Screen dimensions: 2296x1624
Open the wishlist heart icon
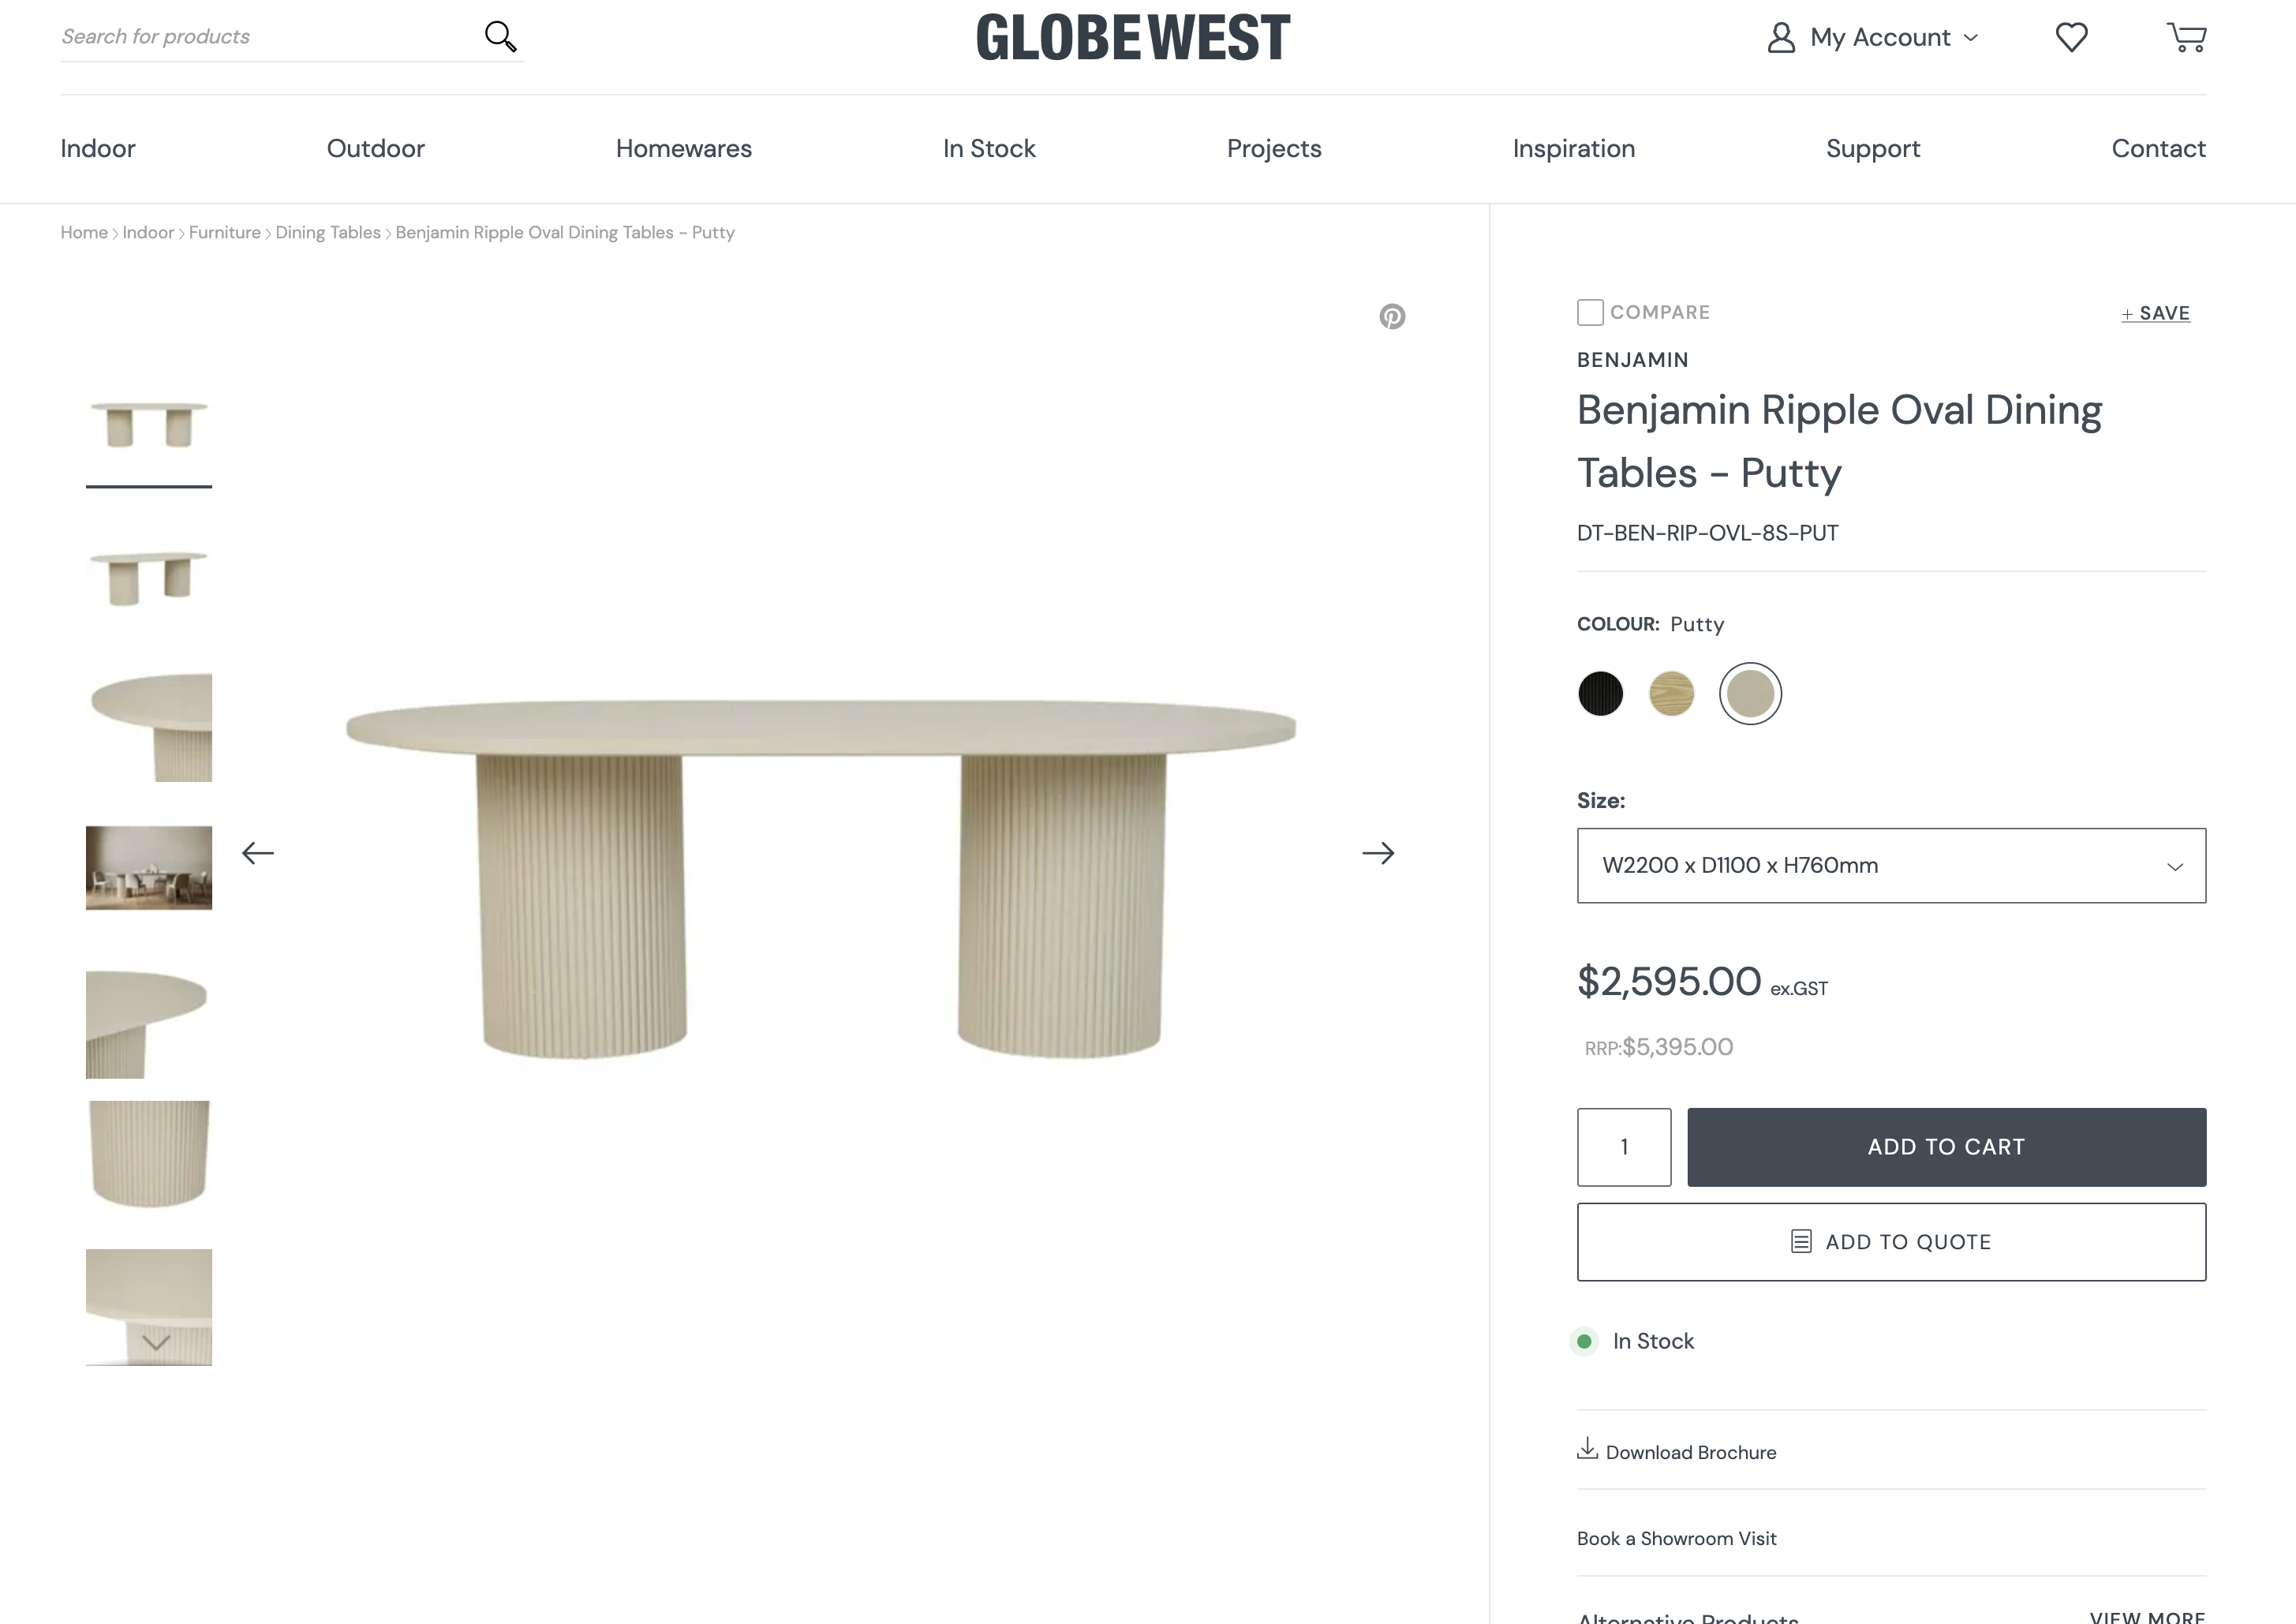click(2071, 38)
